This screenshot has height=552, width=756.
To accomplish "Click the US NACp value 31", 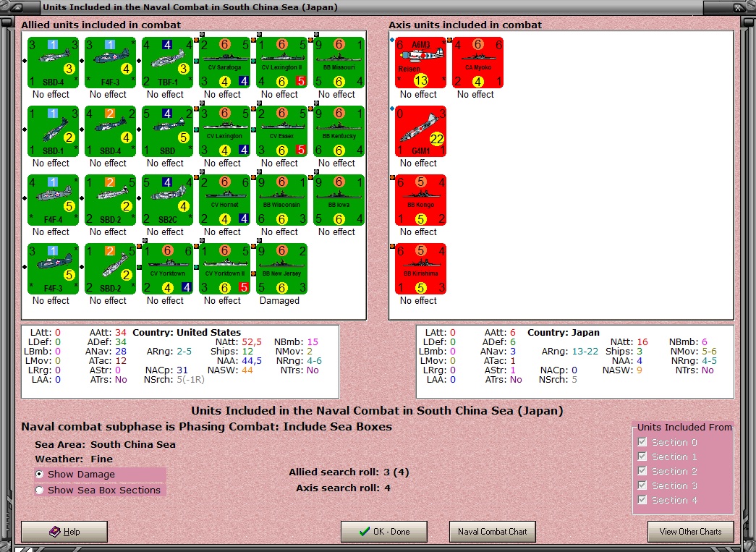I will [x=182, y=370].
